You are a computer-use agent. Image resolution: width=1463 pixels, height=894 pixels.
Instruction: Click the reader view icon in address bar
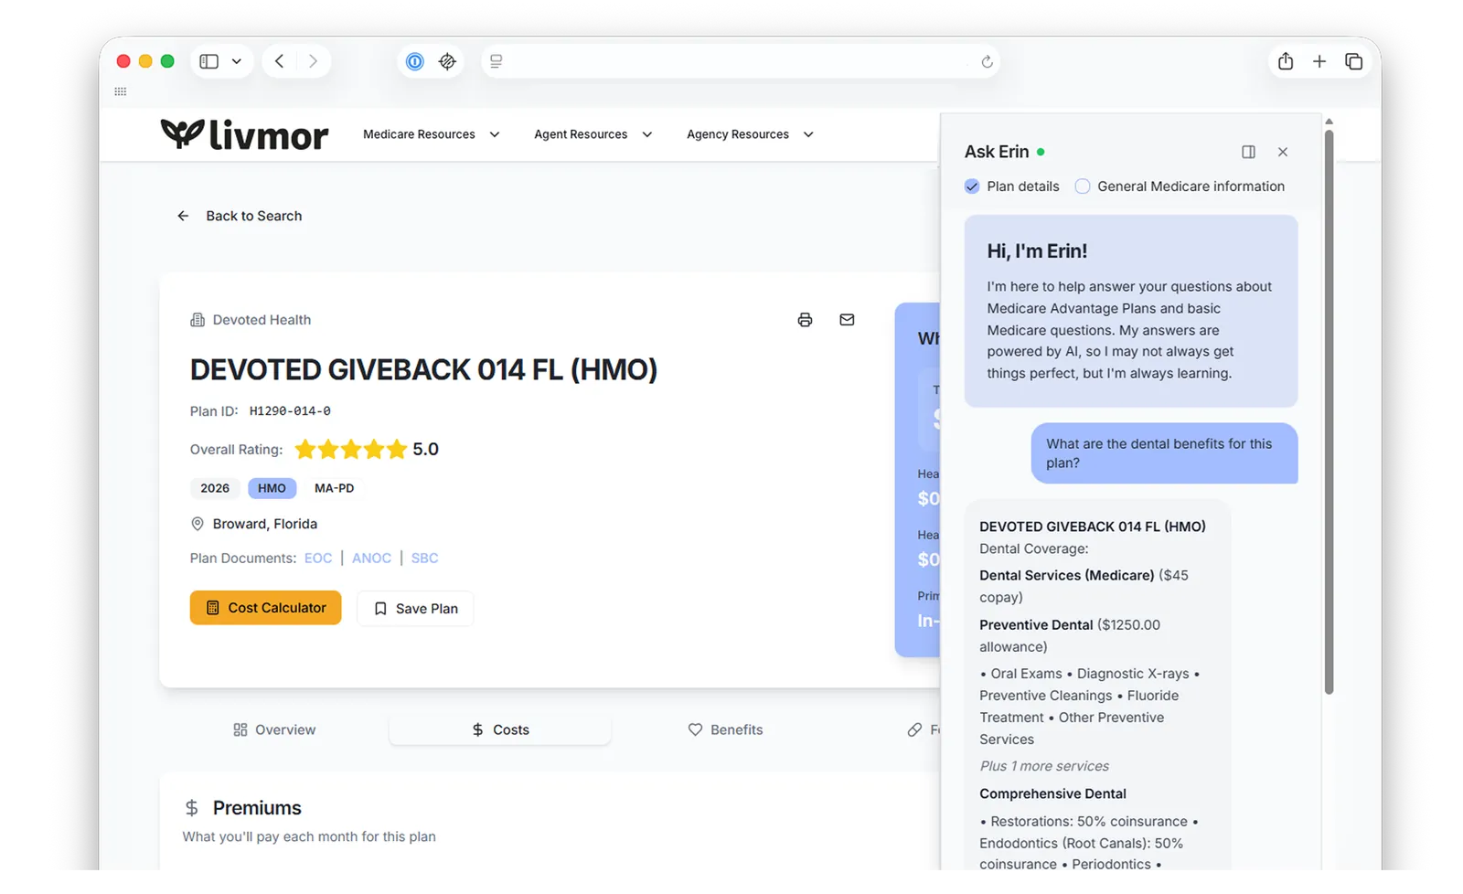[x=497, y=61]
